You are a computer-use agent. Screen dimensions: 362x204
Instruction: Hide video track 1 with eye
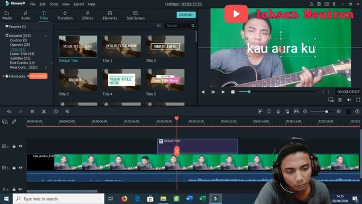[x=20, y=168]
